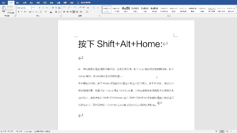Click the Sort icon

point(94,7)
